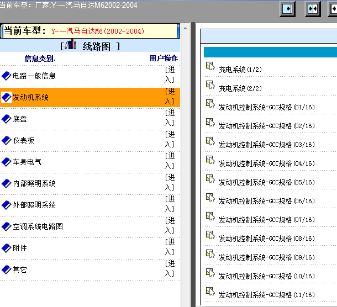The image size is (337, 307).
Task: Open diagram 充电系统(1/2)
Action: [240, 70]
